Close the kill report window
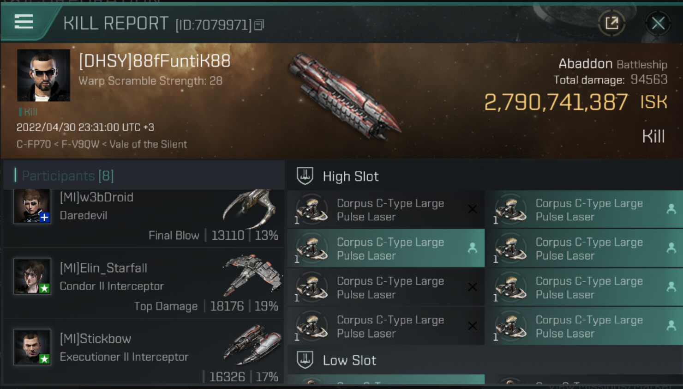683x389 pixels. click(658, 23)
